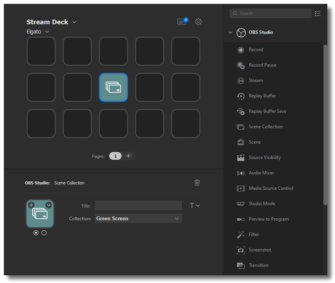Screen dimensions: 335x283
Task: Click the Source Visibility clapperboard icon
Action: click(240, 157)
